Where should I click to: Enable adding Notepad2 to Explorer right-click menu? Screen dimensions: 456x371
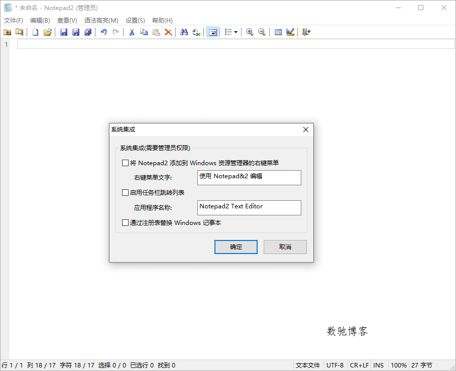point(125,163)
